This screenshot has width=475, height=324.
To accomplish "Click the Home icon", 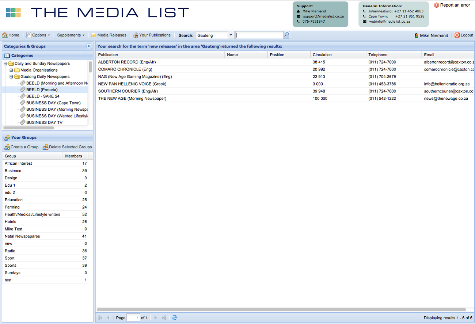I will (x=4, y=35).
